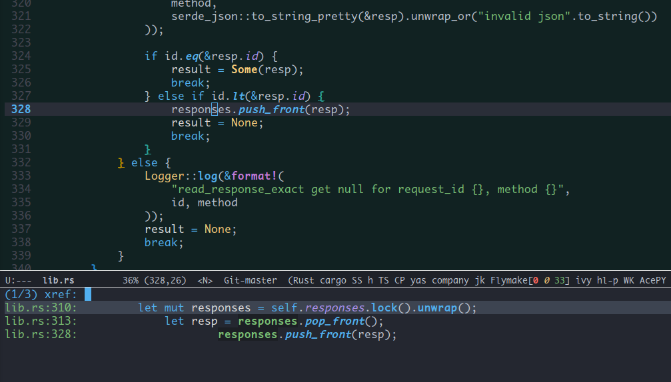Click the eq method call on line 324
The height and width of the screenshot is (382, 671).
tap(192, 56)
